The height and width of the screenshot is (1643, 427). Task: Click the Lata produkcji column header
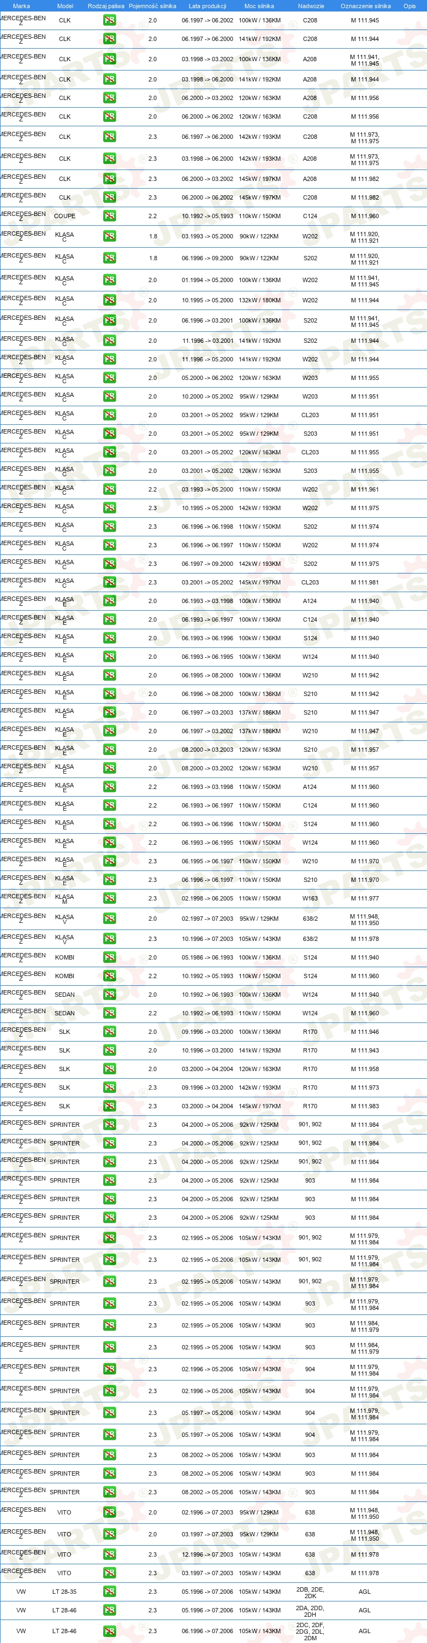(207, 5)
